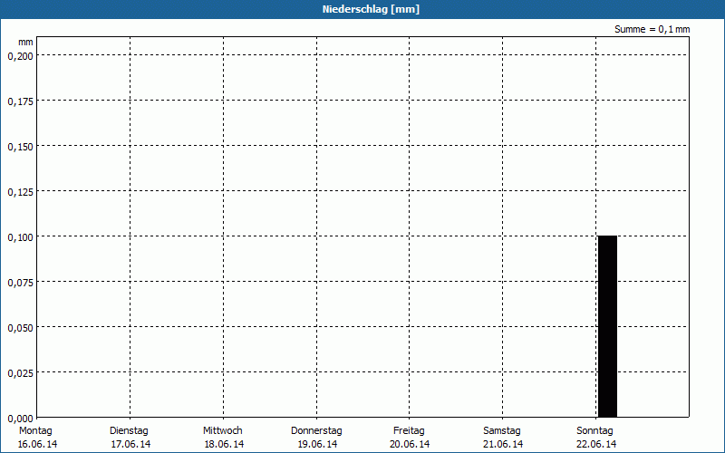Click the Montag 16.06.14 axis label
The image size is (725, 453).
[36, 437]
